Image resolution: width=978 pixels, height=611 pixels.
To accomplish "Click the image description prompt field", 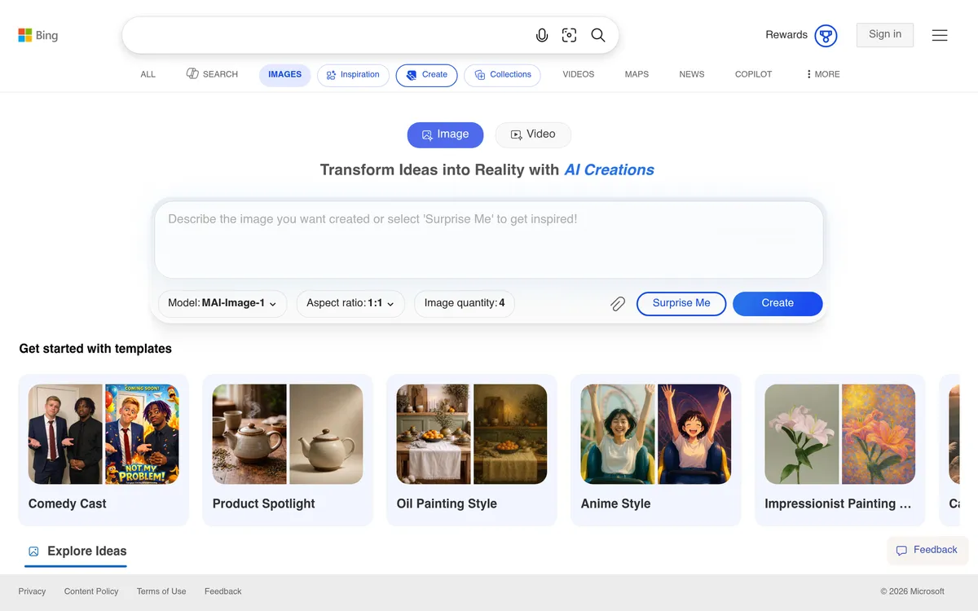I will click(x=488, y=240).
